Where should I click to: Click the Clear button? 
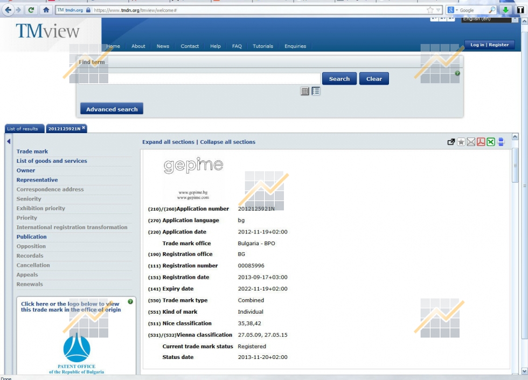click(374, 79)
